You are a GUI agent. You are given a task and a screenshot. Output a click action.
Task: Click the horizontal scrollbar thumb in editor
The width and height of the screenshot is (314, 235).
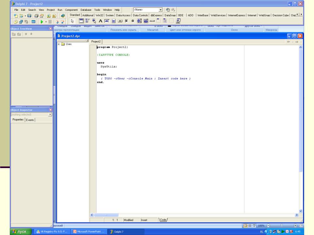tap(106, 215)
